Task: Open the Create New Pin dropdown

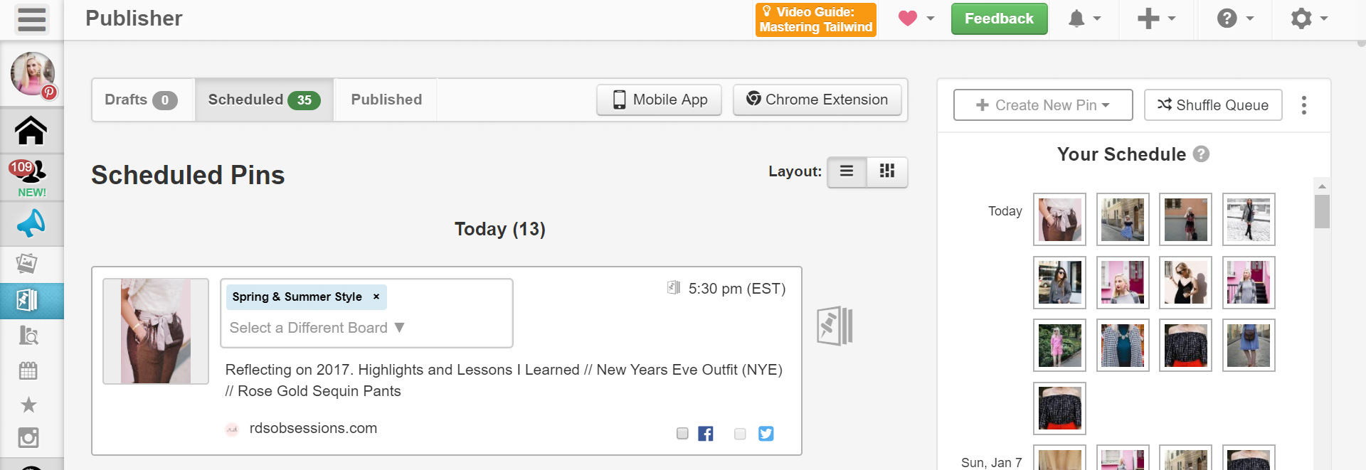Action: point(1043,105)
